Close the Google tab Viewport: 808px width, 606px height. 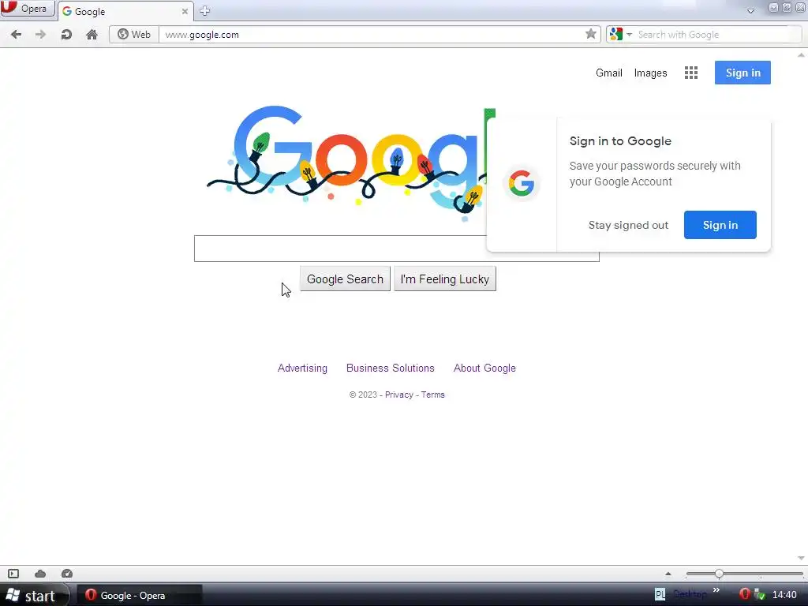[x=185, y=11]
